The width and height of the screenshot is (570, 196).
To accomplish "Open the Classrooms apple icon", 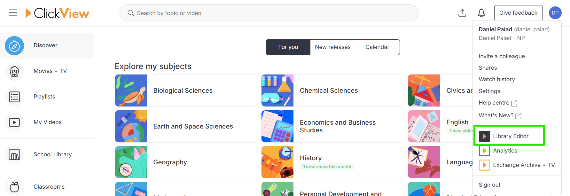I will click(x=14, y=187).
